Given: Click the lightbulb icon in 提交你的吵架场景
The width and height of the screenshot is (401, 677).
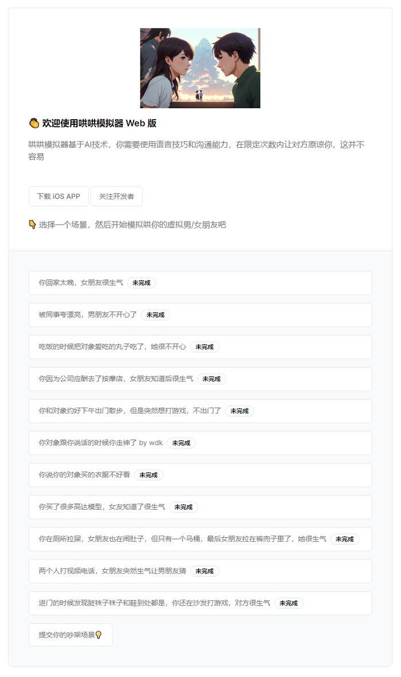Looking at the screenshot, I should click(99, 635).
